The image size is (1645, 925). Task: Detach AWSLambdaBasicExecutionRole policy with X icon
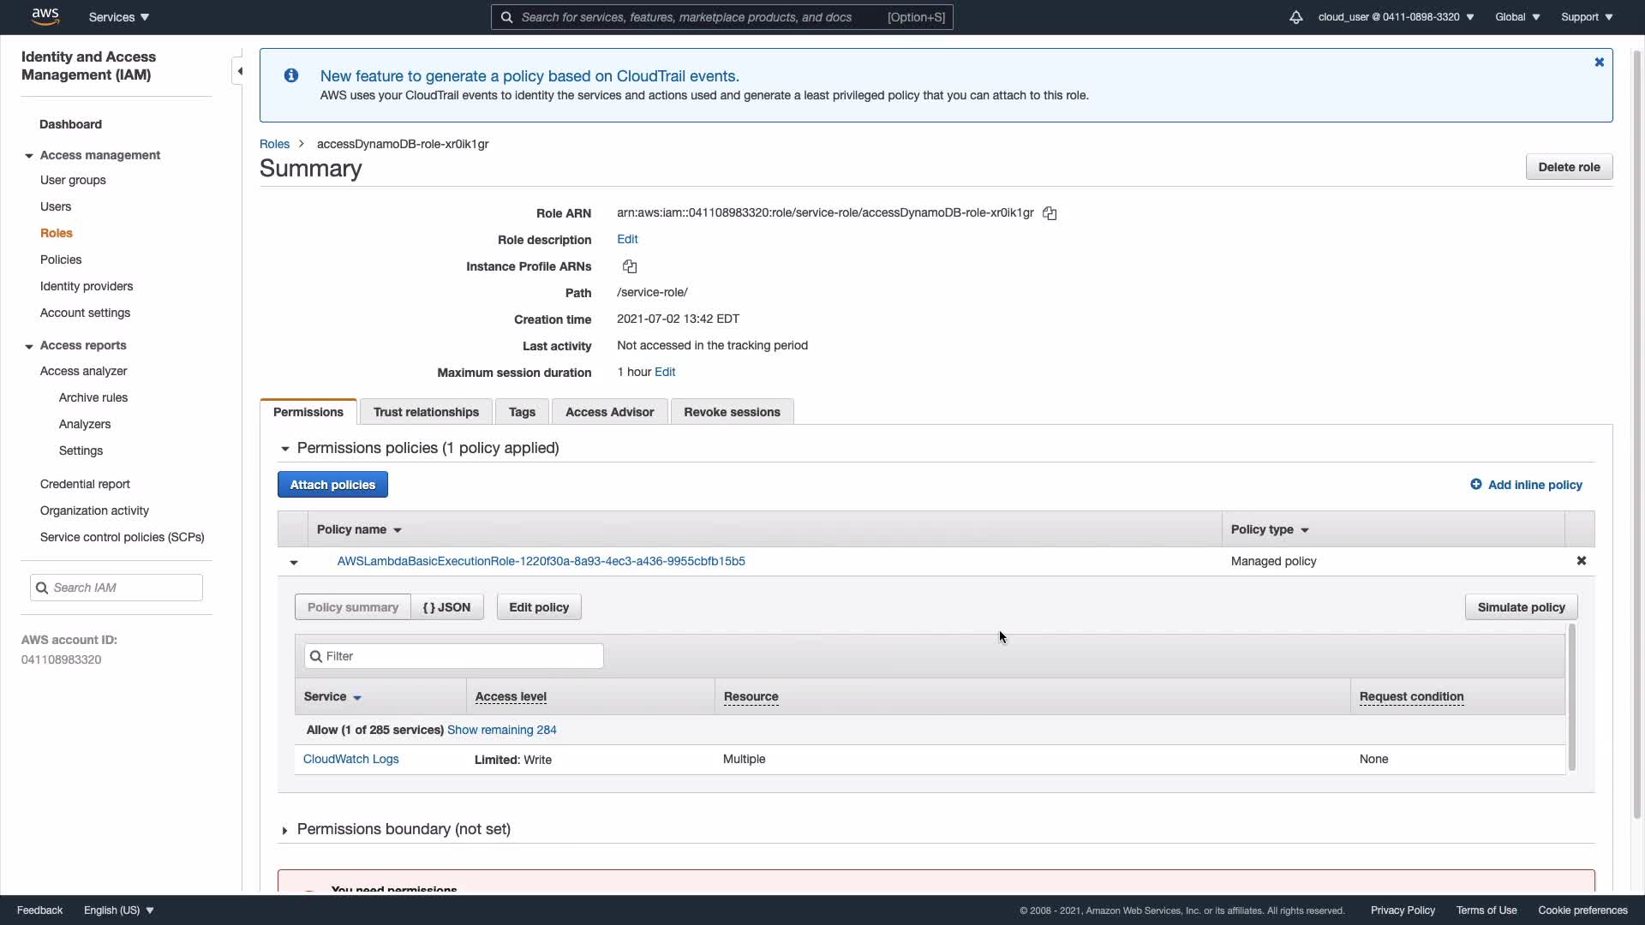pyautogui.click(x=1582, y=561)
